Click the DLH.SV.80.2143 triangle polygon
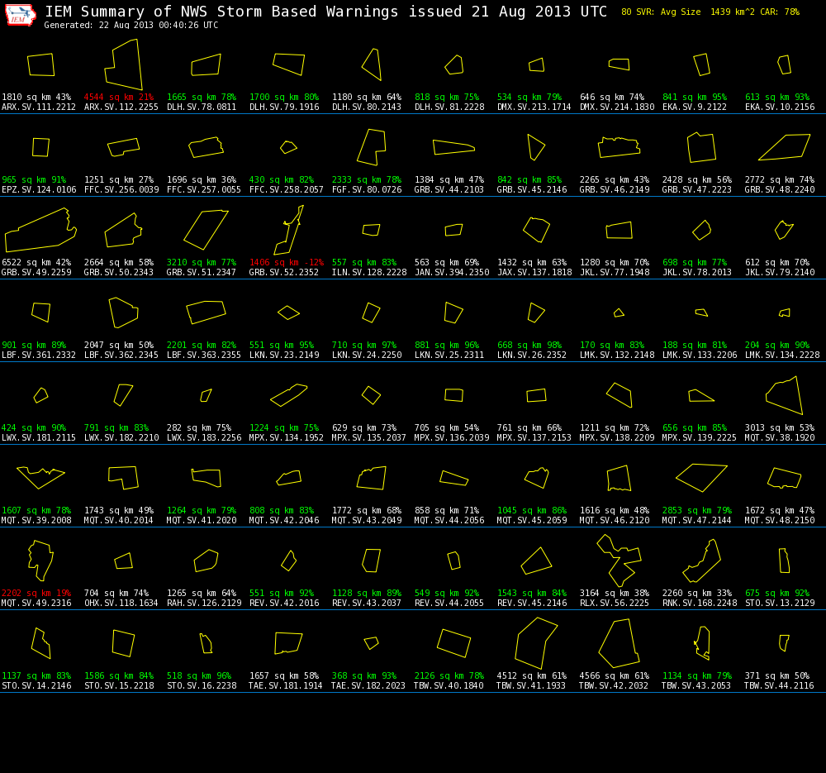 [x=372, y=64]
